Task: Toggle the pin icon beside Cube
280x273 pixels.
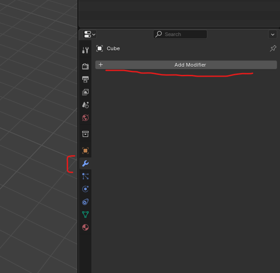Action: click(x=273, y=48)
